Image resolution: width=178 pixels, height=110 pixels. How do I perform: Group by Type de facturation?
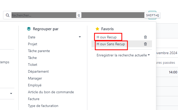[x=43, y=106]
